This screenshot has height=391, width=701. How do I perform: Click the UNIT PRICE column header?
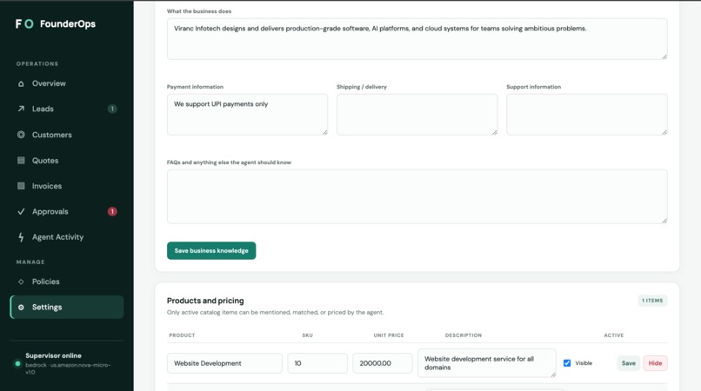389,335
